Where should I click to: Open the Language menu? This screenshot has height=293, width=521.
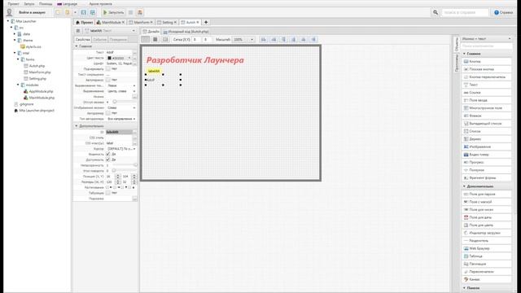(68, 3)
